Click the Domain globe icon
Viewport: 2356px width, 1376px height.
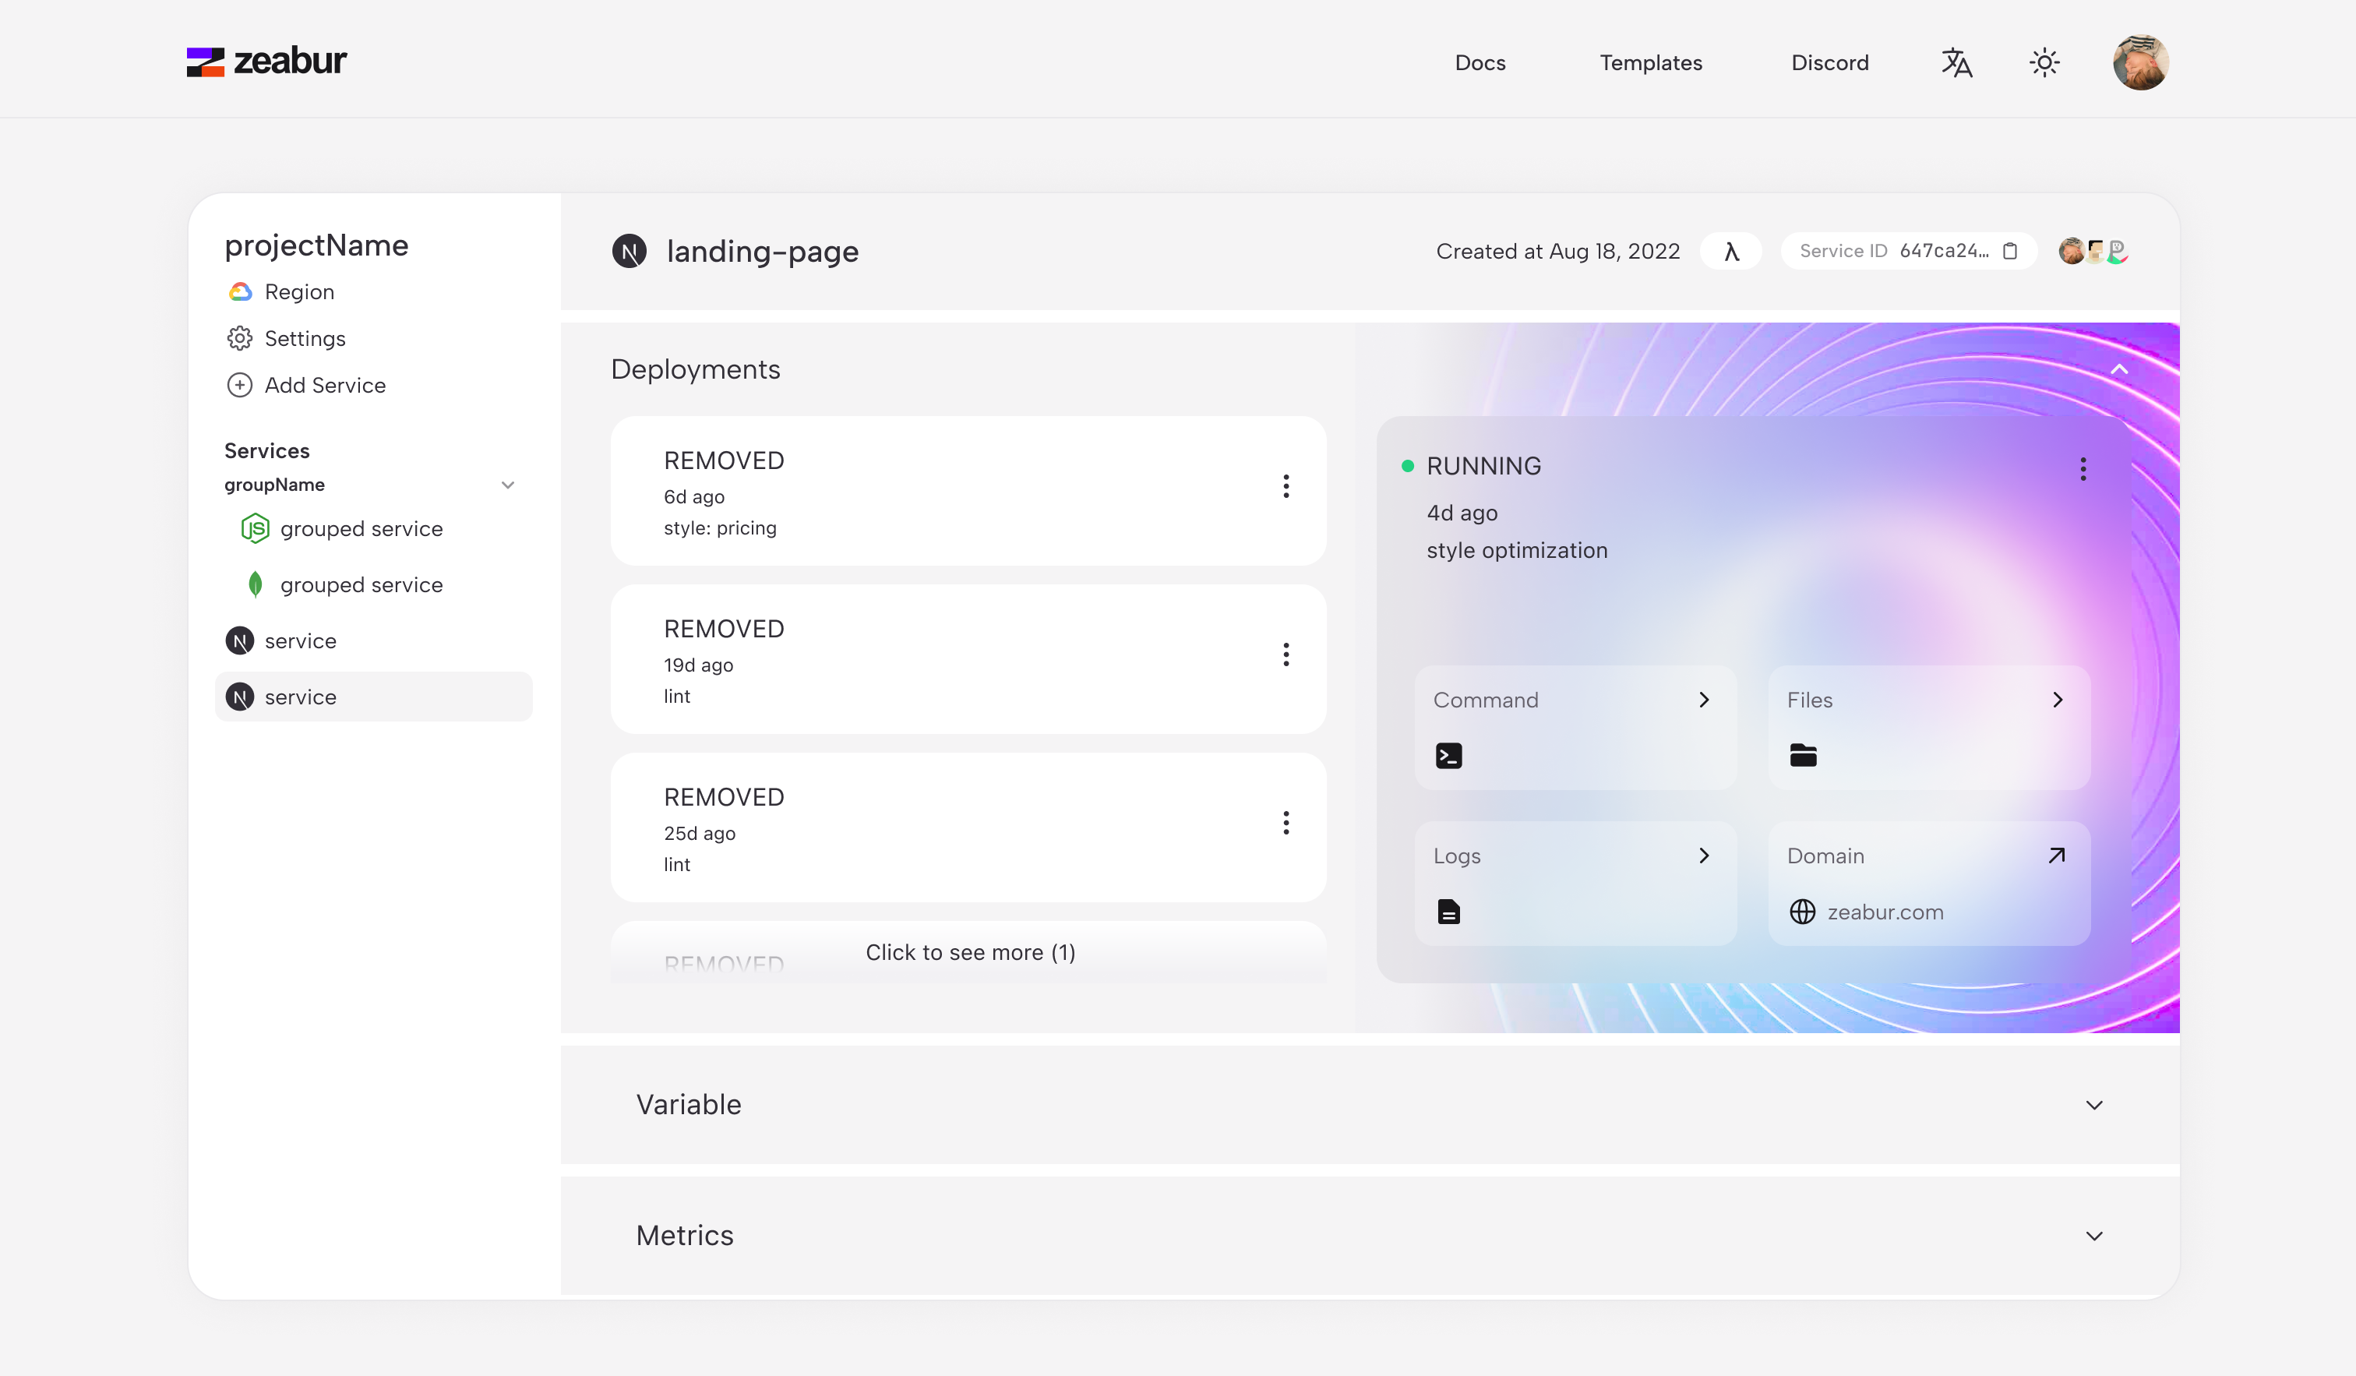[1803, 912]
